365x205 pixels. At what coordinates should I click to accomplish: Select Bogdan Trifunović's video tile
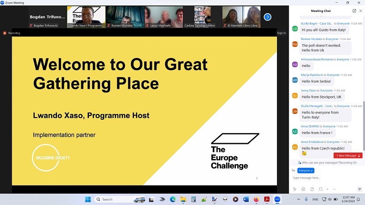coord(47,17)
